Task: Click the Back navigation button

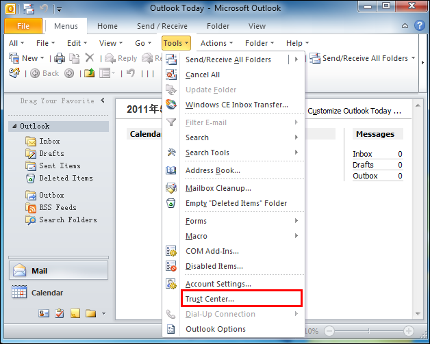Action: pyautogui.click(x=45, y=73)
